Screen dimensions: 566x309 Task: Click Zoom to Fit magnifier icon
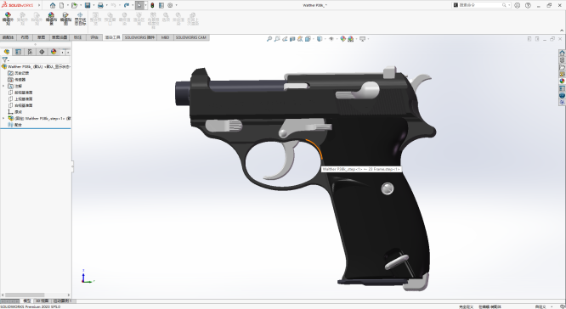click(x=269, y=39)
